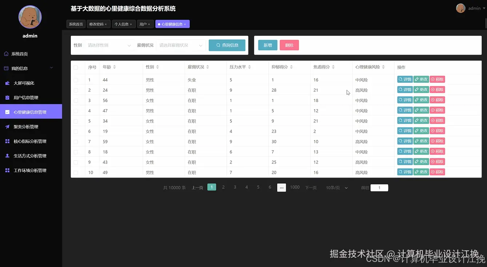The image size is (487, 267).
Task: Switch to the 个人信息 tab
Action: [121, 24]
